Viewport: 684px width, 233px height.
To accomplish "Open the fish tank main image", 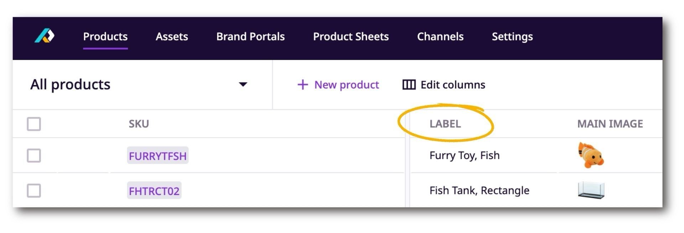I will coord(591,190).
